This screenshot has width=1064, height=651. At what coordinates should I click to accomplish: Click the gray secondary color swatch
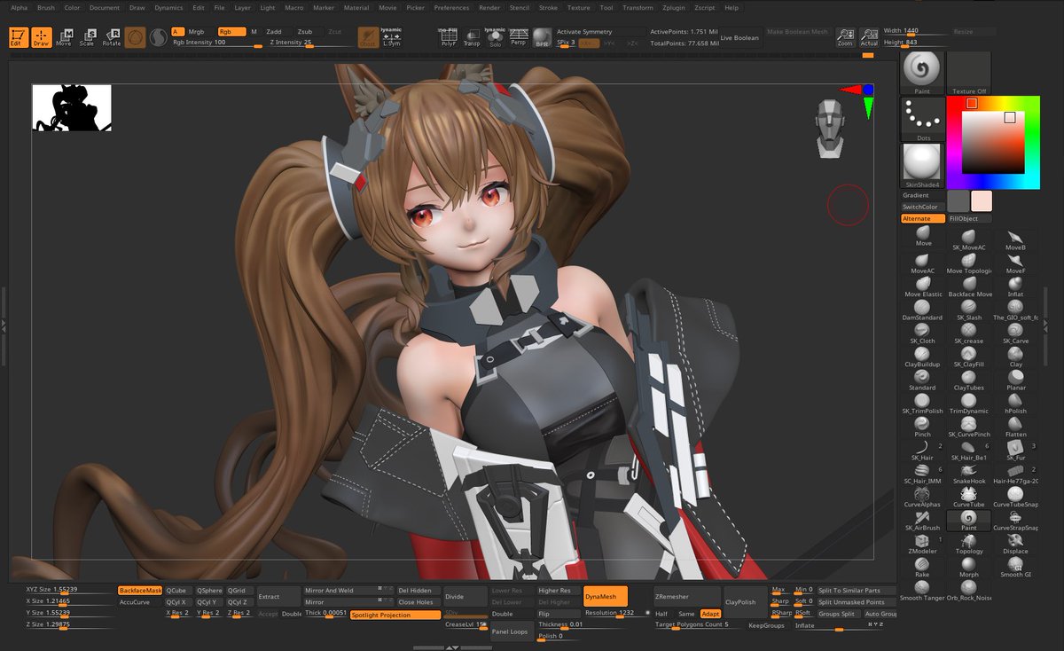pyautogui.click(x=958, y=200)
